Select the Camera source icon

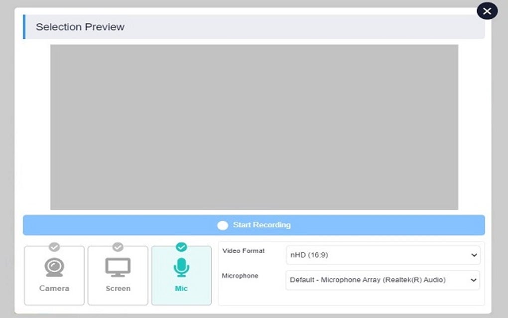(54, 275)
